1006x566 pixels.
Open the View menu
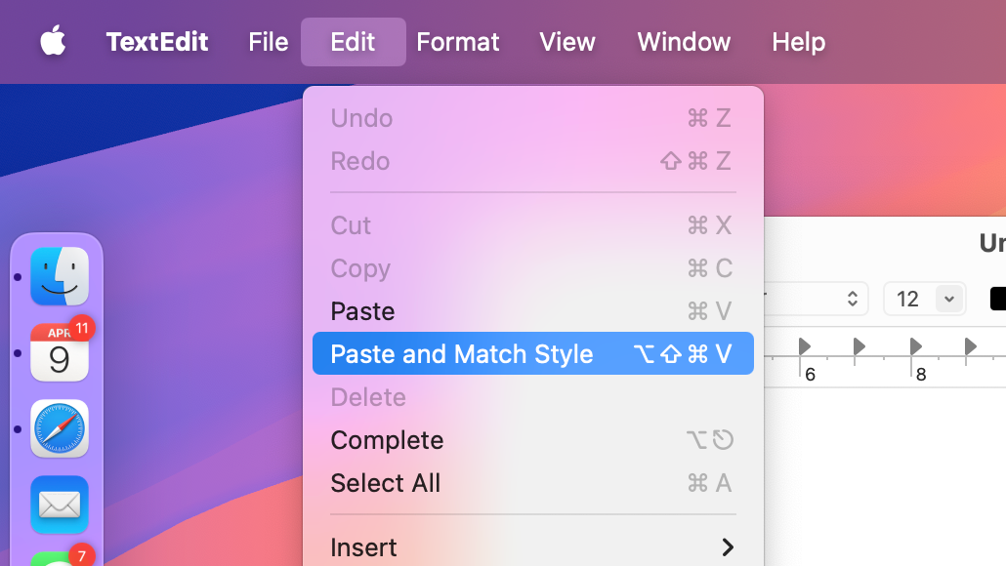click(x=566, y=42)
